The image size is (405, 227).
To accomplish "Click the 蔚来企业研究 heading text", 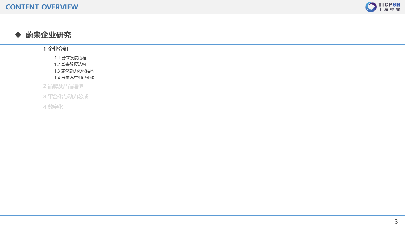I will (x=48, y=35).
